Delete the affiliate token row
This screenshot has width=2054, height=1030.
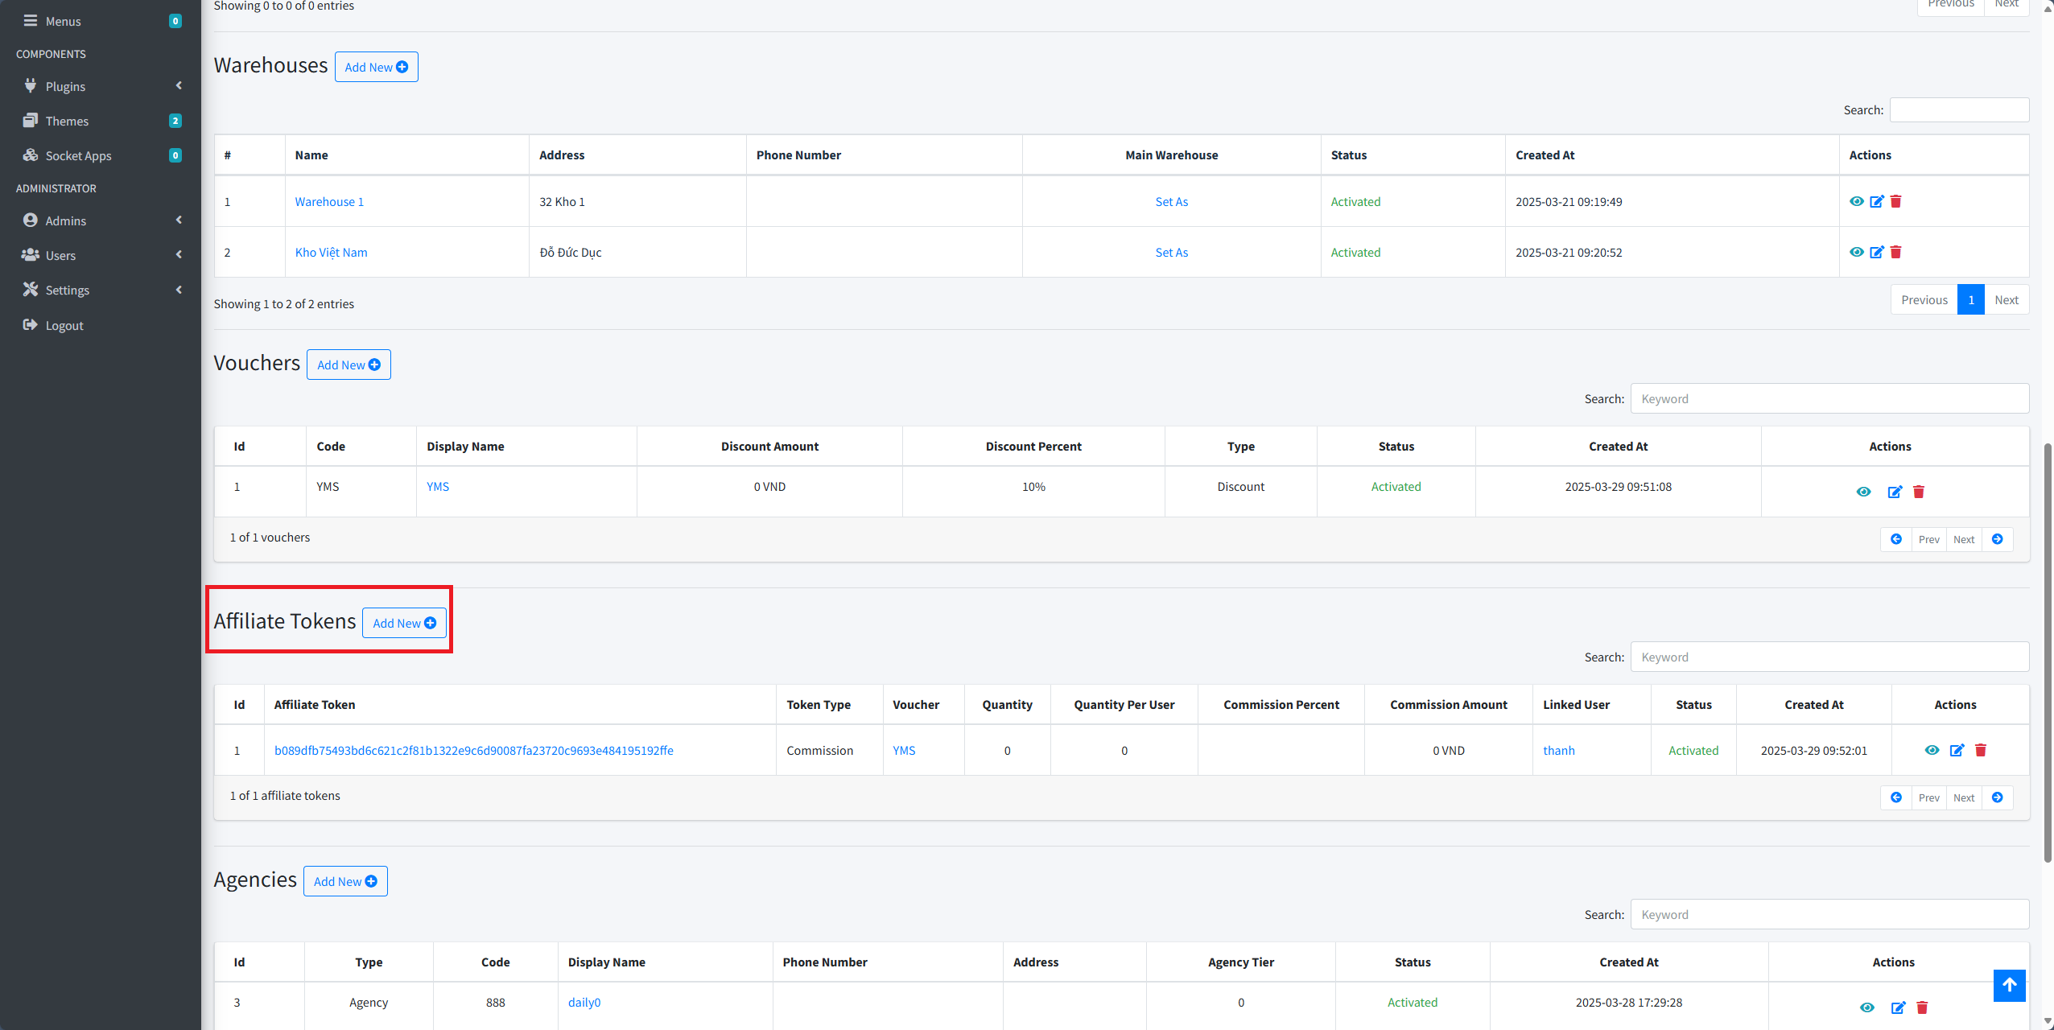coord(1981,750)
